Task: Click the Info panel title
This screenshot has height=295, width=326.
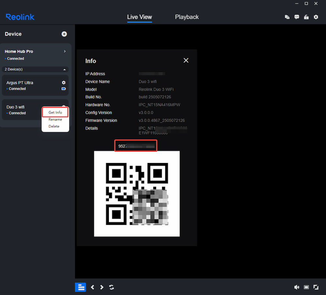Action: point(91,61)
